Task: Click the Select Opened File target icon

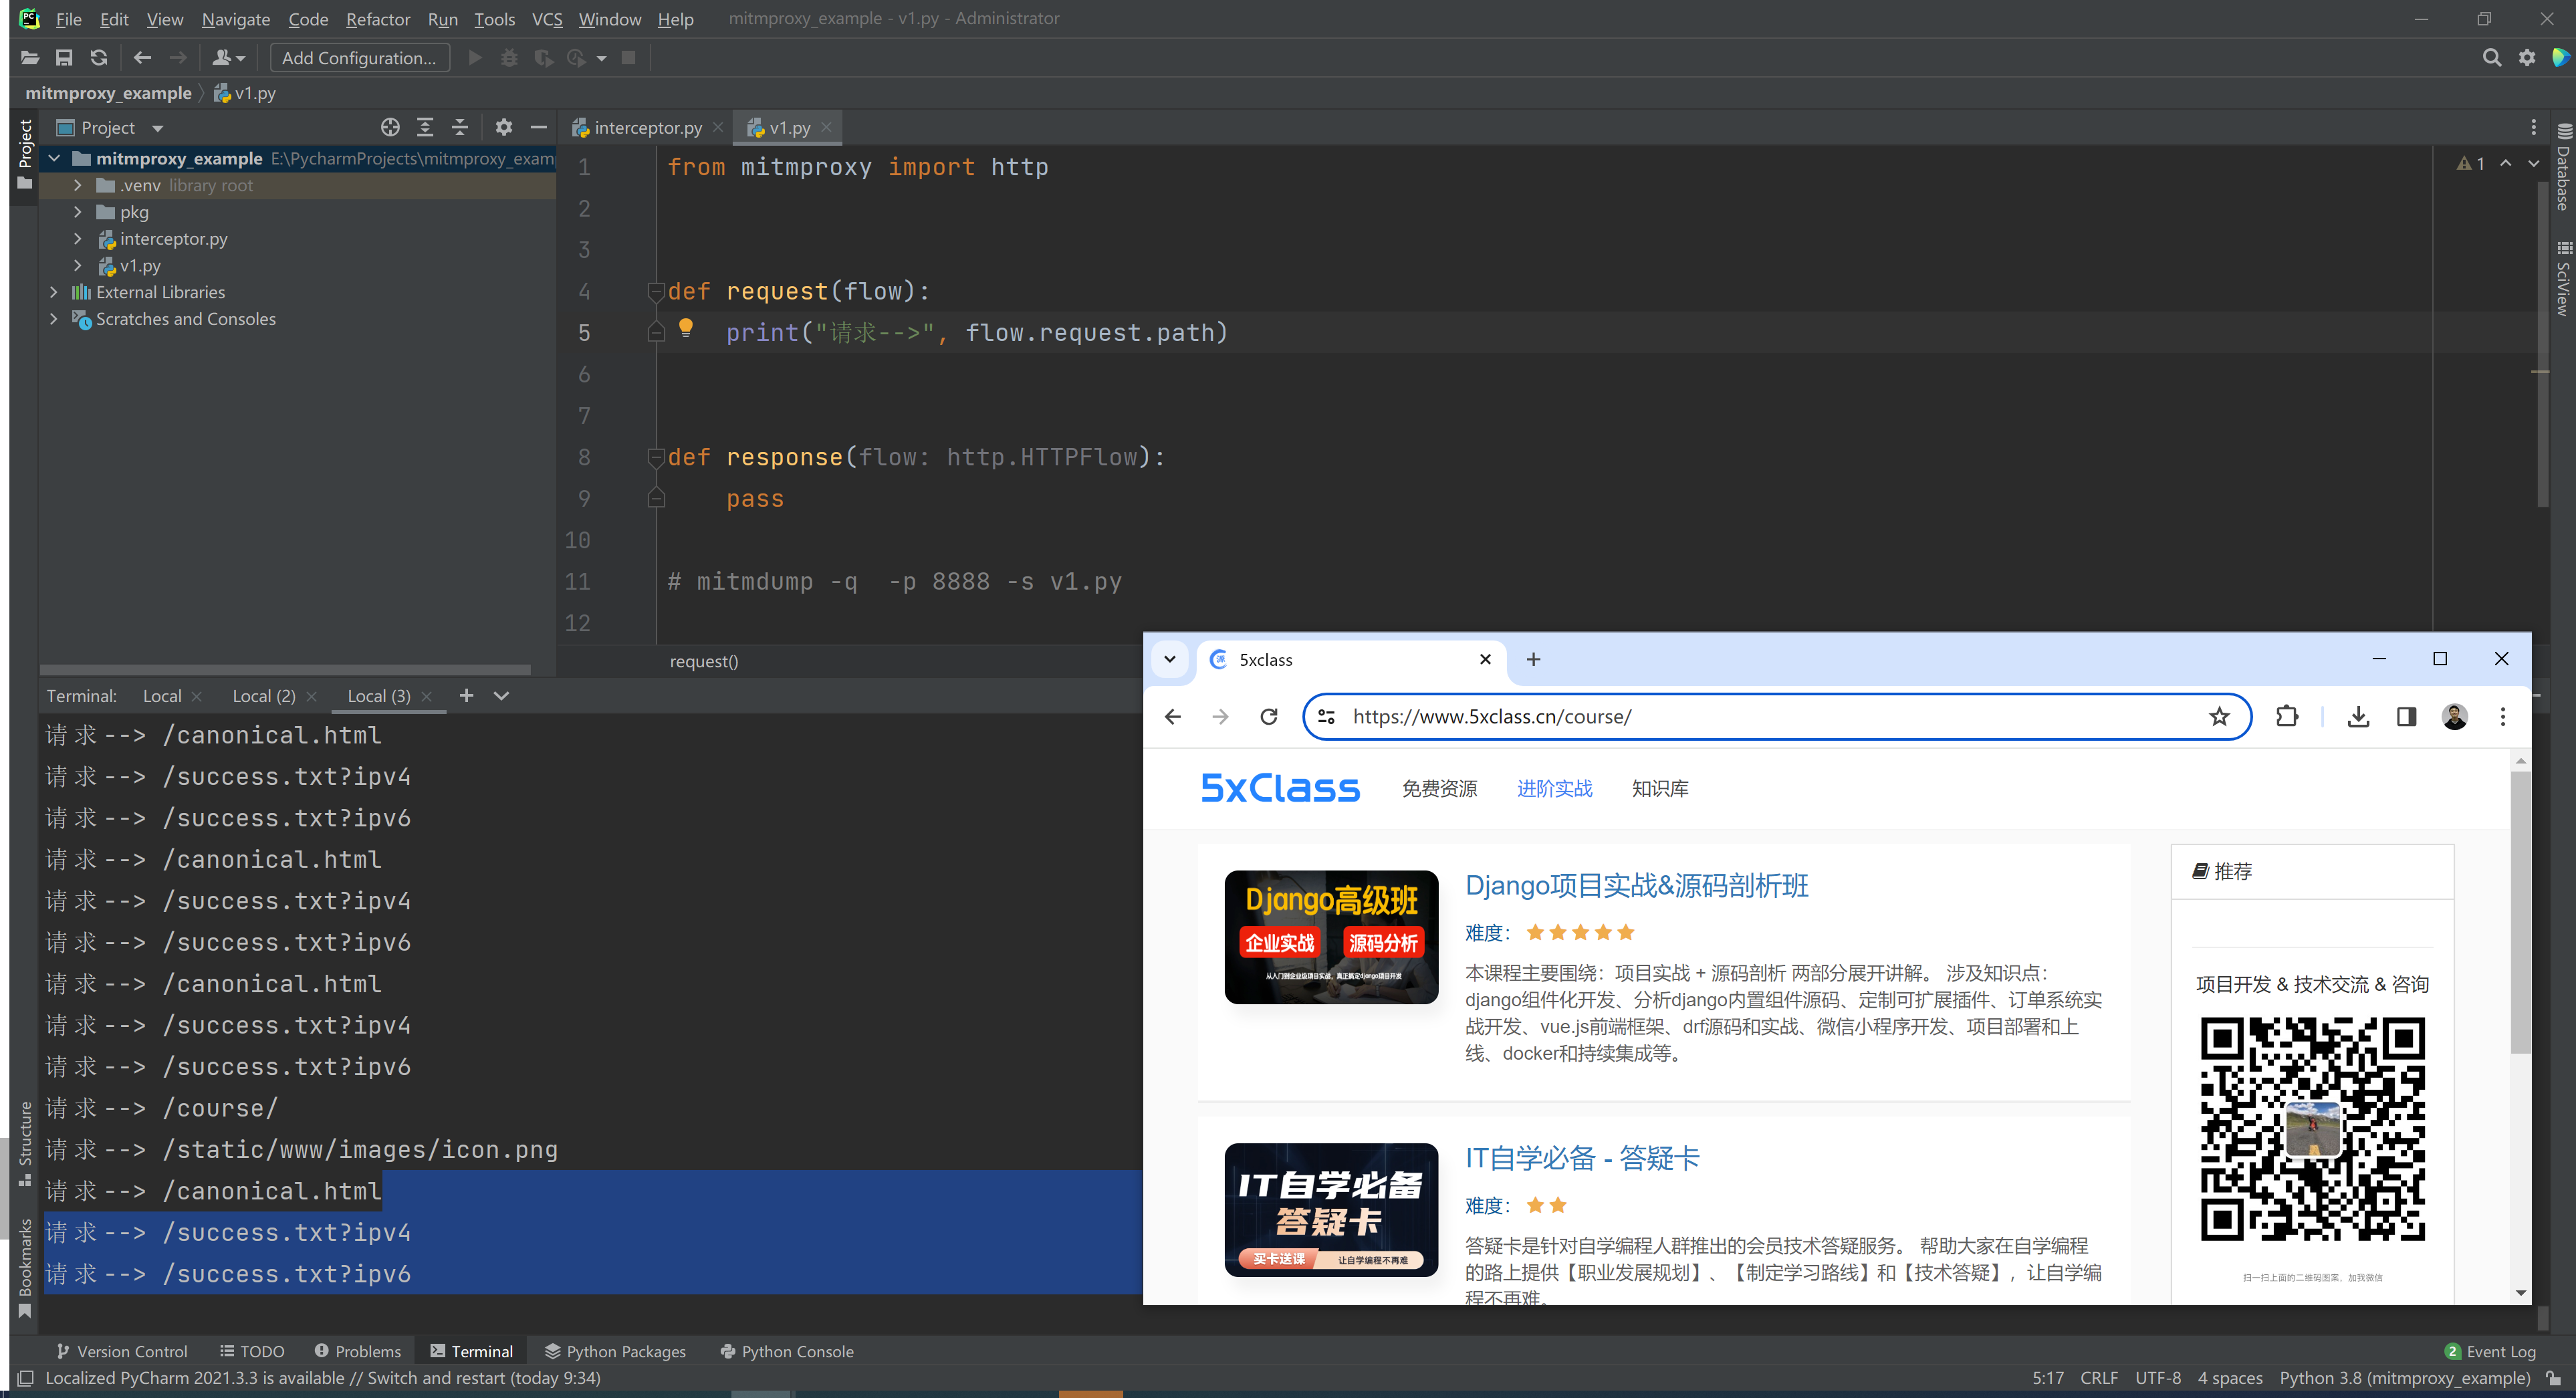Action: (x=390, y=127)
